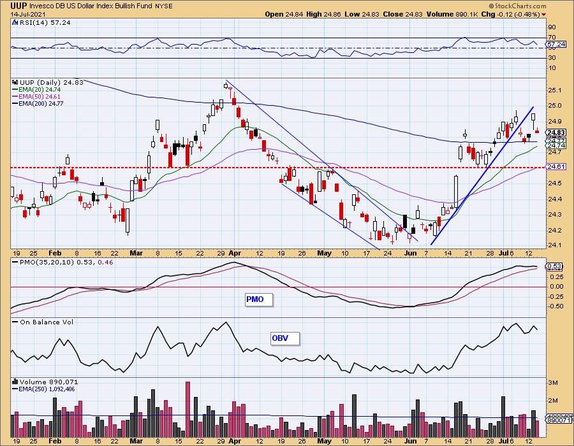Click the purple EMA(50) legend line swatch
The height and width of the screenshot is (446, 574).
pos(15,96)
